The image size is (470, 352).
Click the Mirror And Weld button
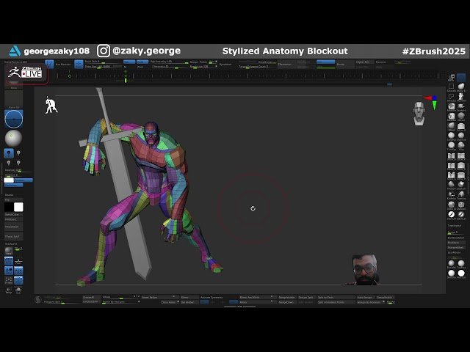click(256, 297)
